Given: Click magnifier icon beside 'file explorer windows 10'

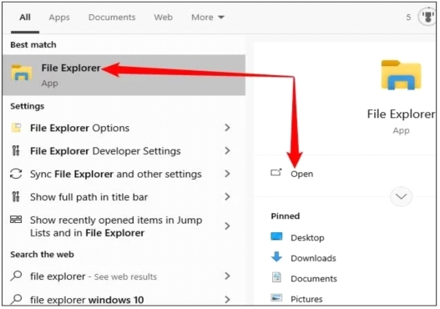Looking at the screenshot, I should (x=16, y=299).
